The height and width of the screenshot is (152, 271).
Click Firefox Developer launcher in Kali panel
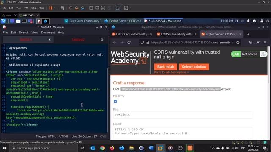pyautogui.click(x=45, y=21)
